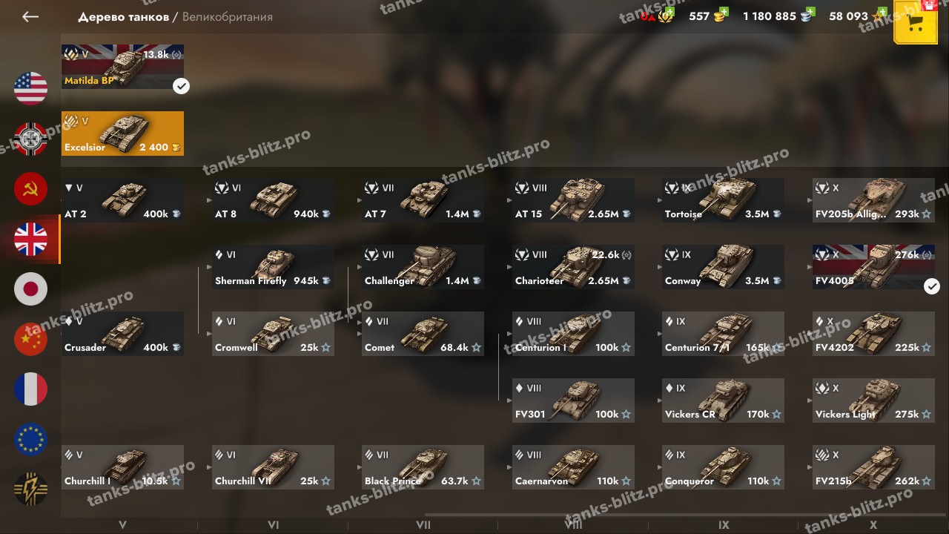Viewport: 949px width, 534px height.
Task: Select the USA nation flag
Action: pyautogui.click(x=30, y=88)
